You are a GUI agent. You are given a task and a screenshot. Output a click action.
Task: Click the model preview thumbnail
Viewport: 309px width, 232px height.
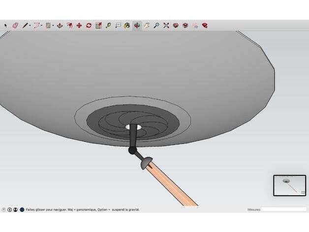290,185
